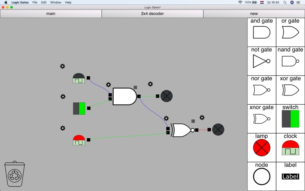Open settings gear of the upper lamp

pos(150,84)
